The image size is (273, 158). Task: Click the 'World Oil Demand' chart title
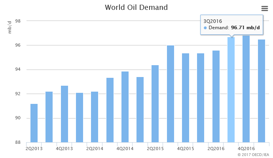point(136,8)
